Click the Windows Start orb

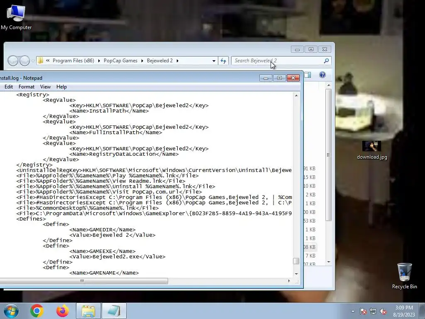click(11, 311)
